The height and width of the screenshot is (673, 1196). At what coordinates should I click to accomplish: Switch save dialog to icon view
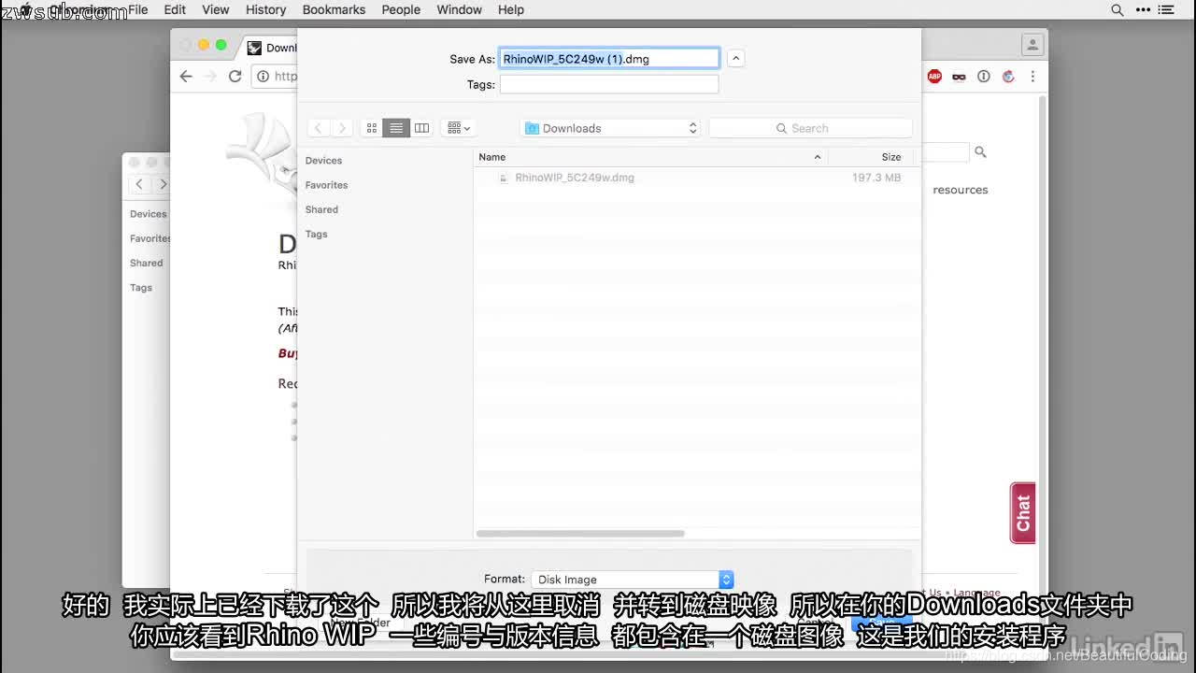coord(371,128)
